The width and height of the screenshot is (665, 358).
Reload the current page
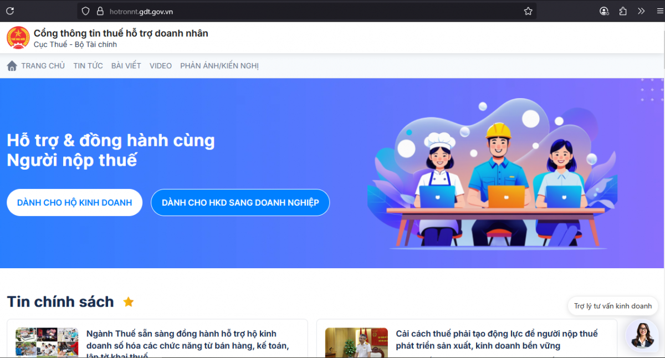[10, 11]
